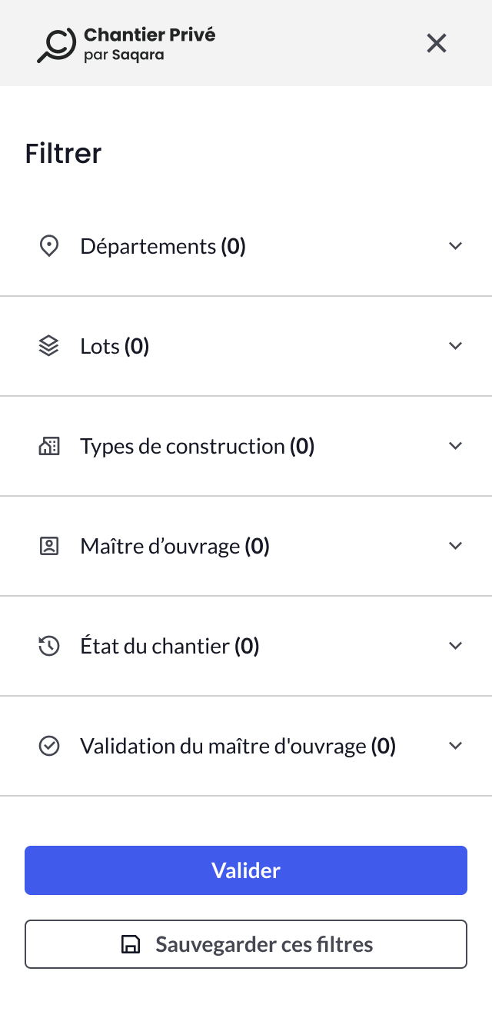Open the Types de construction (0) label

coord(198,446)
